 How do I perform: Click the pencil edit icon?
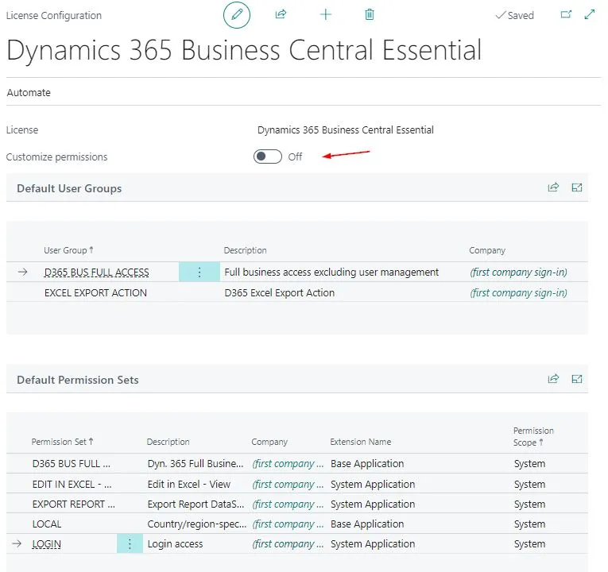coord(237,15)
